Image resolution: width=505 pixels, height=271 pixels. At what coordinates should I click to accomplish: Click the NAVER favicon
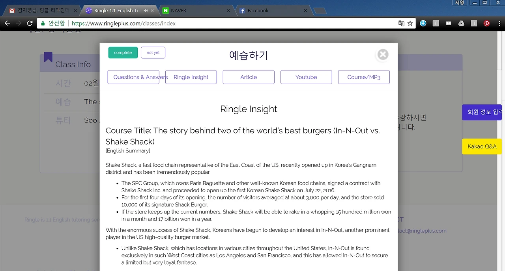point(166,11)
